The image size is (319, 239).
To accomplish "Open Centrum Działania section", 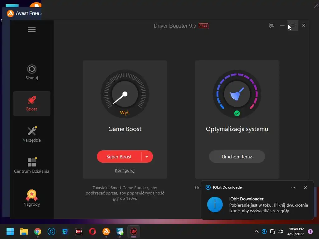I will [32, 166].
